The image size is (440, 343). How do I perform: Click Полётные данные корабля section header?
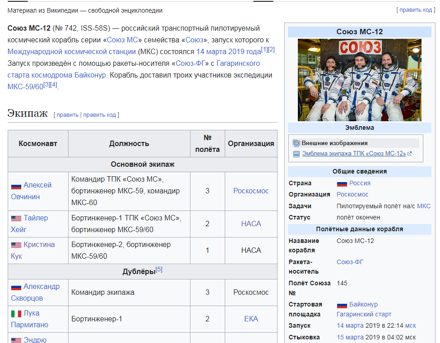tap(360, 229)
